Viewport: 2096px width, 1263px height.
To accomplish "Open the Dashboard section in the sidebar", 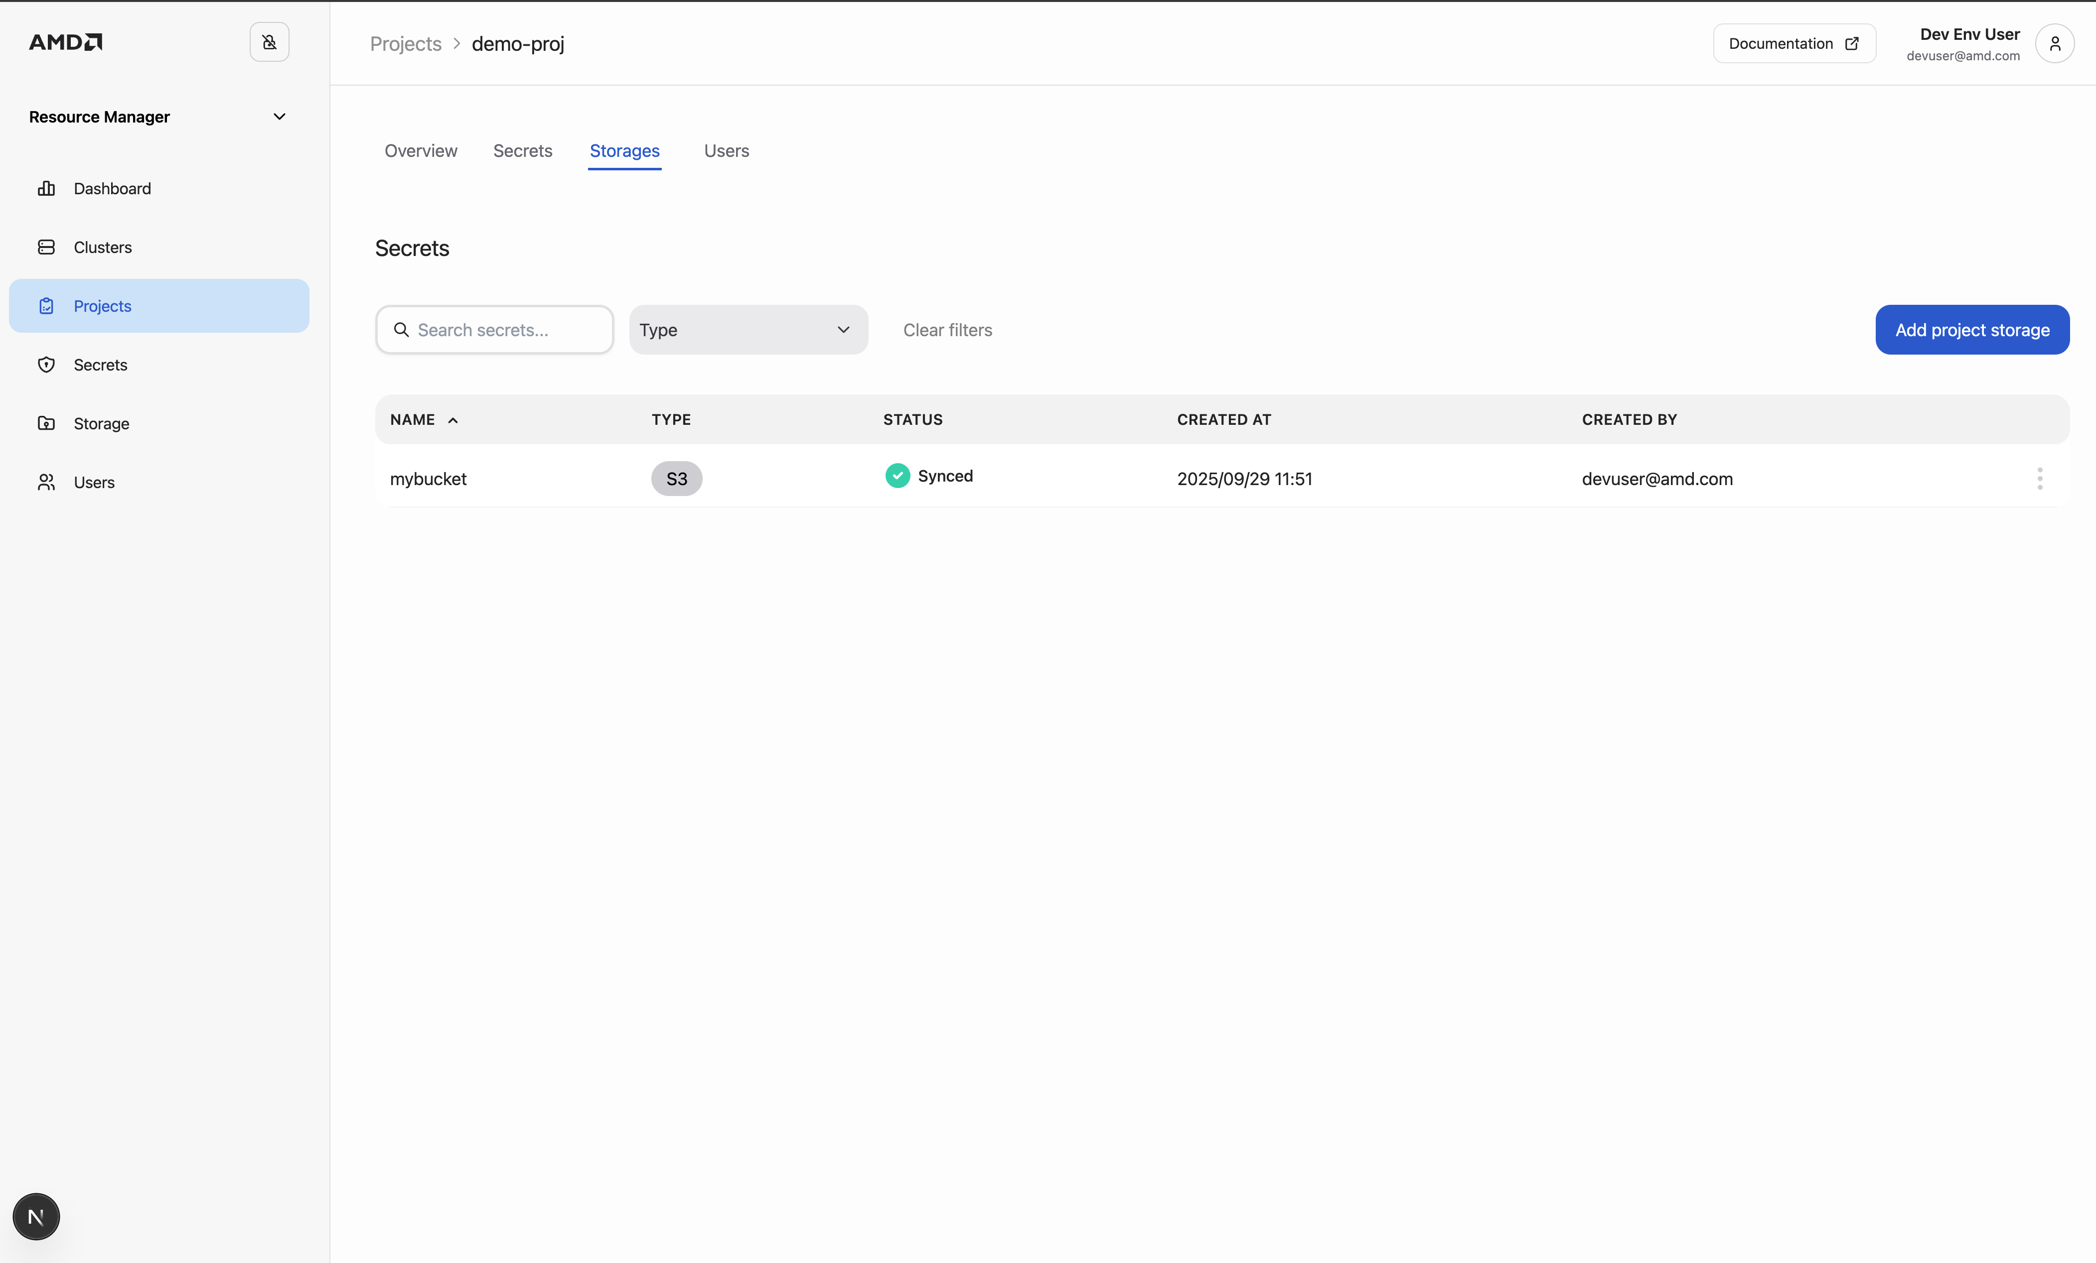I will pos(111,188).
